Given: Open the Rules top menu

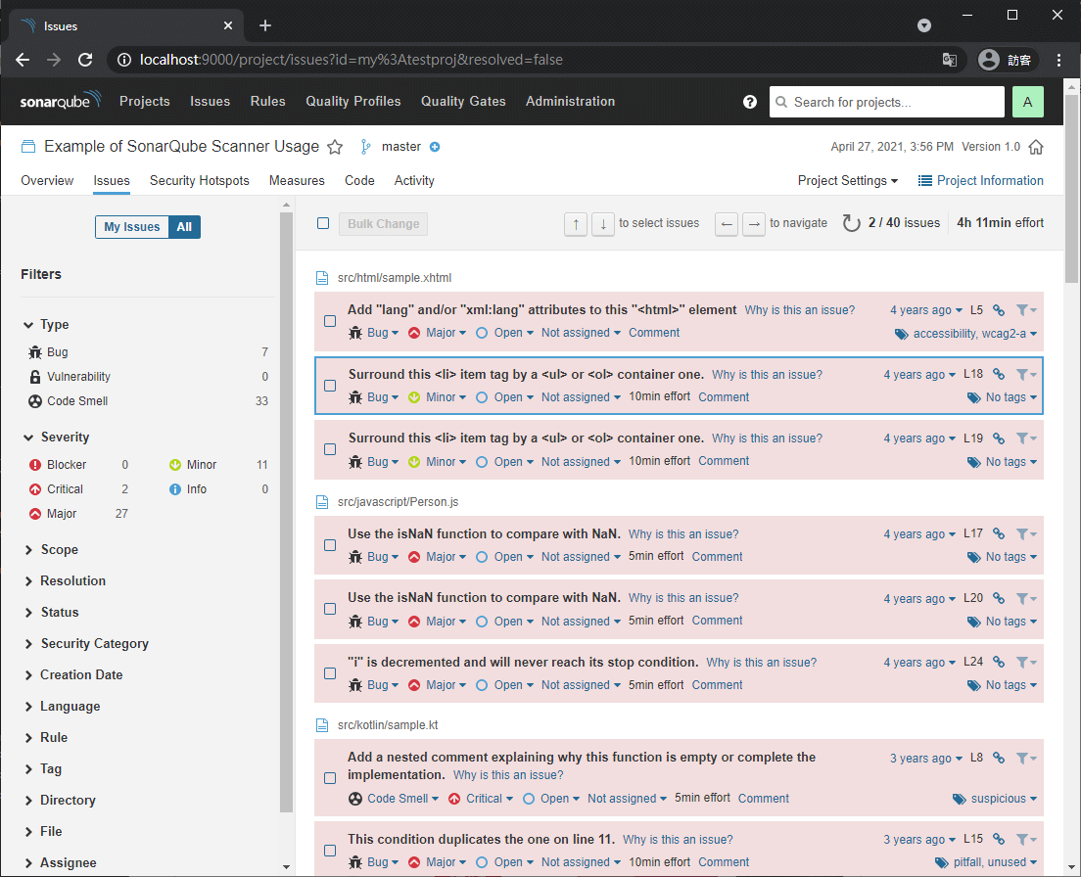Looking at the screenshot, I should pyautogui.click(x=268, y=101).
